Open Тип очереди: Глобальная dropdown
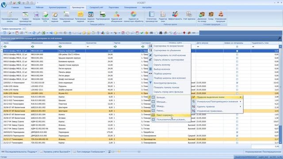 click(89, 152)
